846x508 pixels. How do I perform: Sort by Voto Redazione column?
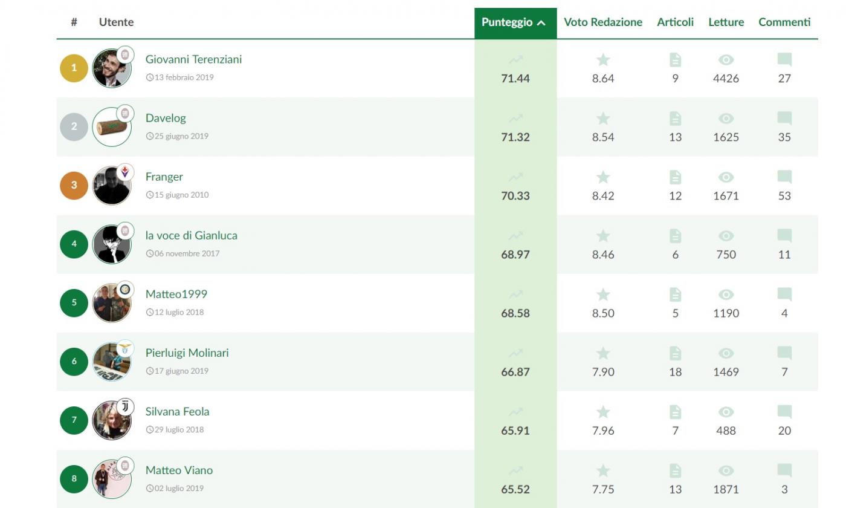(x=603, y=22)
